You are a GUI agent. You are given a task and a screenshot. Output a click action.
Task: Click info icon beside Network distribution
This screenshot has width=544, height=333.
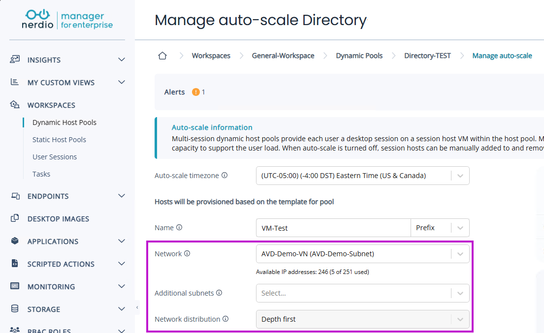225,319
